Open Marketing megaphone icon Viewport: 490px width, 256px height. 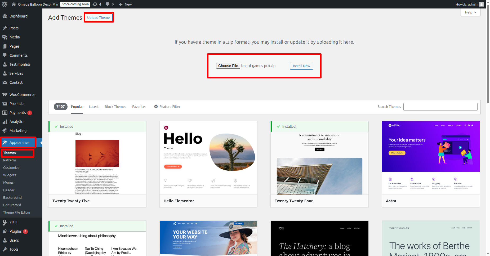[x=5, y=131]
